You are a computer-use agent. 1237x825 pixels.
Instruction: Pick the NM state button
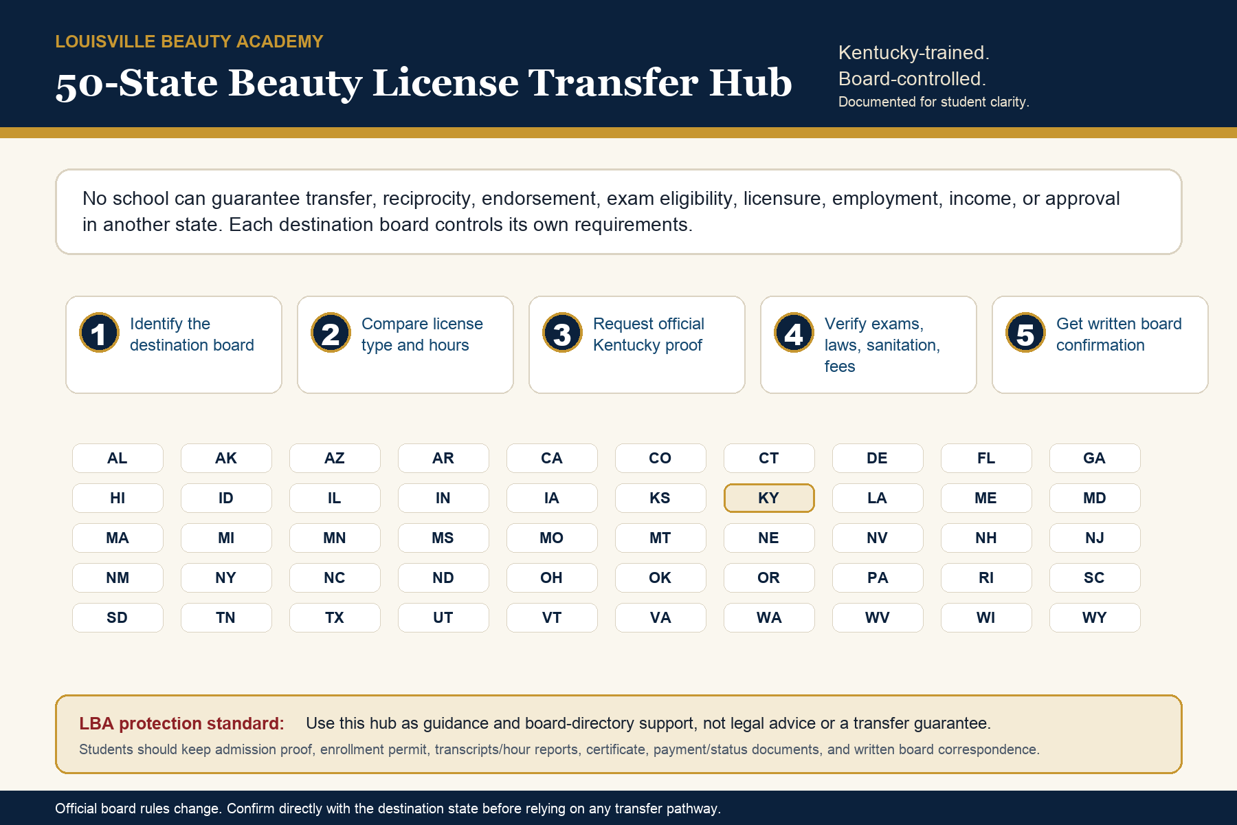point(118,577)
